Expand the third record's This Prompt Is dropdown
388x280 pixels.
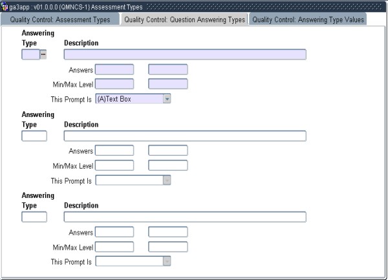tap(167, 261)
